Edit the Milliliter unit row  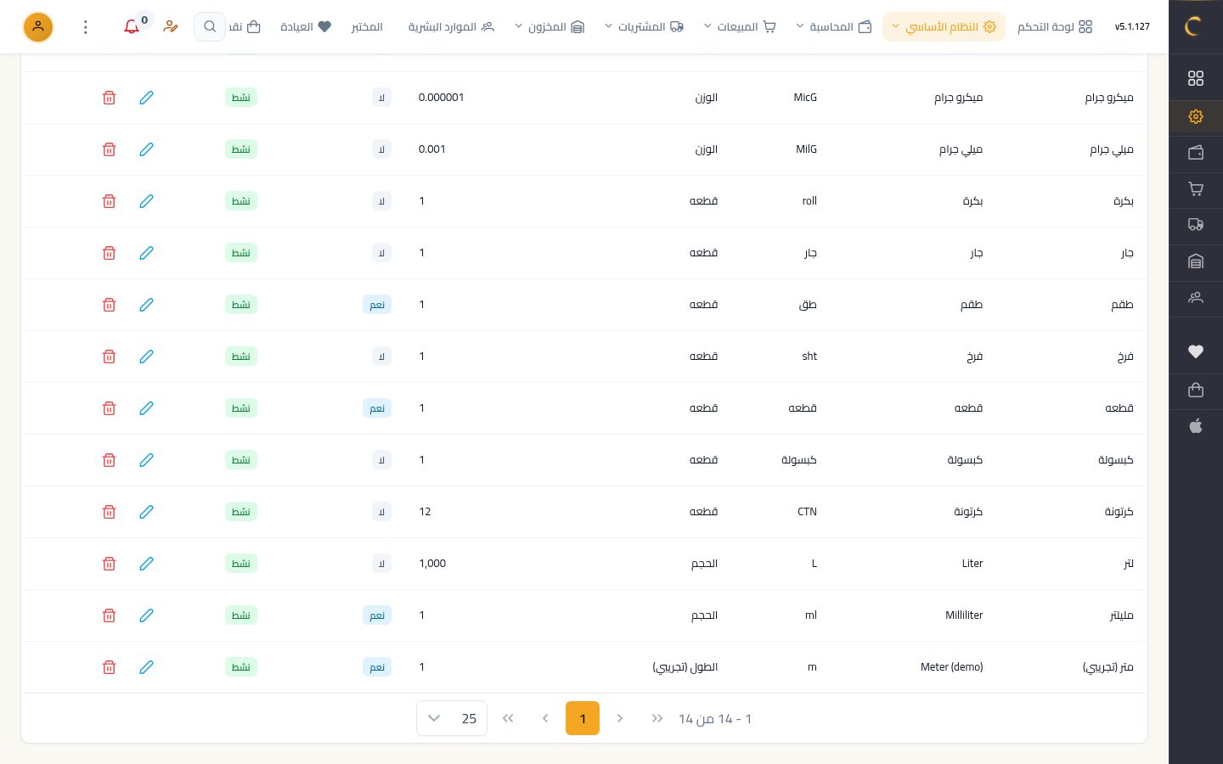[x=146, y=615]
